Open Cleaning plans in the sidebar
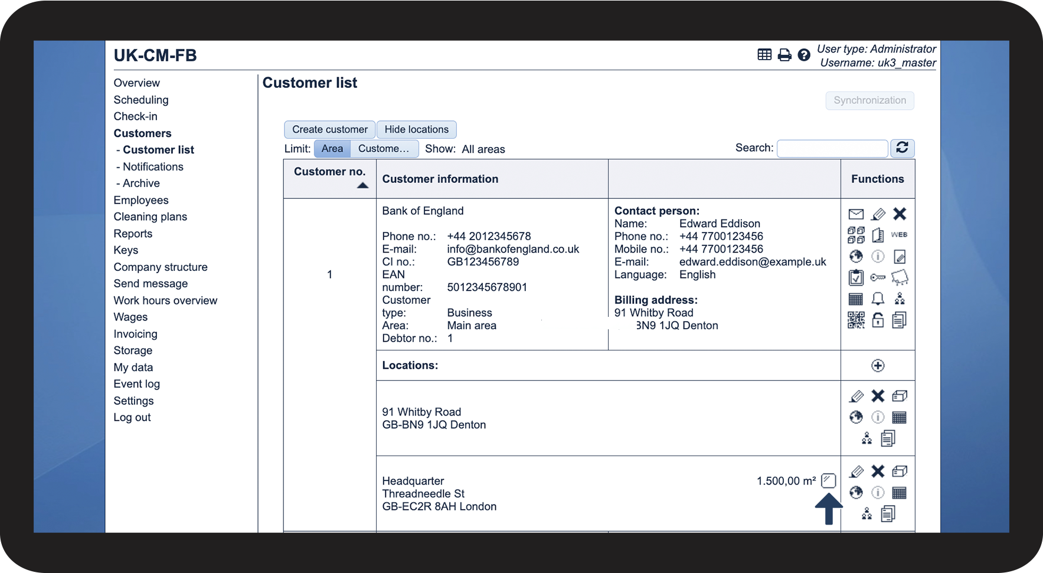Image resolution: width=1043 pixels, height=573 pixels. pyautogui.click(x=151, y=217)
